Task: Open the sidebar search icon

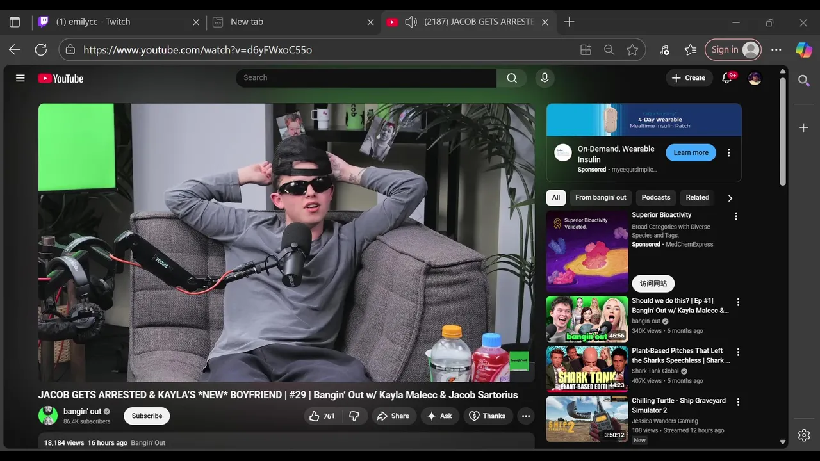Action: (x=804, y=81)
